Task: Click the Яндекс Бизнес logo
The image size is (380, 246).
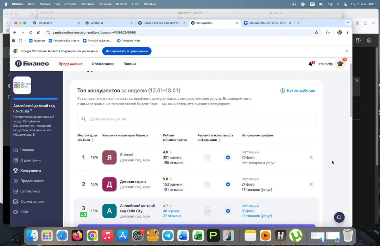Action: click(x=32, y=64)
